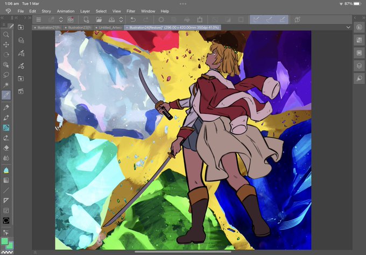This screenshot has width=366, height=255.
Task: Select the Ruler triangle tool
Action: [x=6, y=200]
